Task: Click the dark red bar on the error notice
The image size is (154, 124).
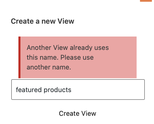Action: [x=19, y=57]
